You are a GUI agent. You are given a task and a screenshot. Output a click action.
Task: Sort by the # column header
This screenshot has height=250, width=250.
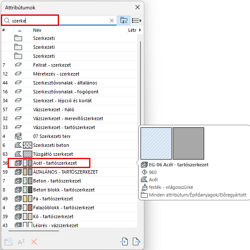coord(4,30)
